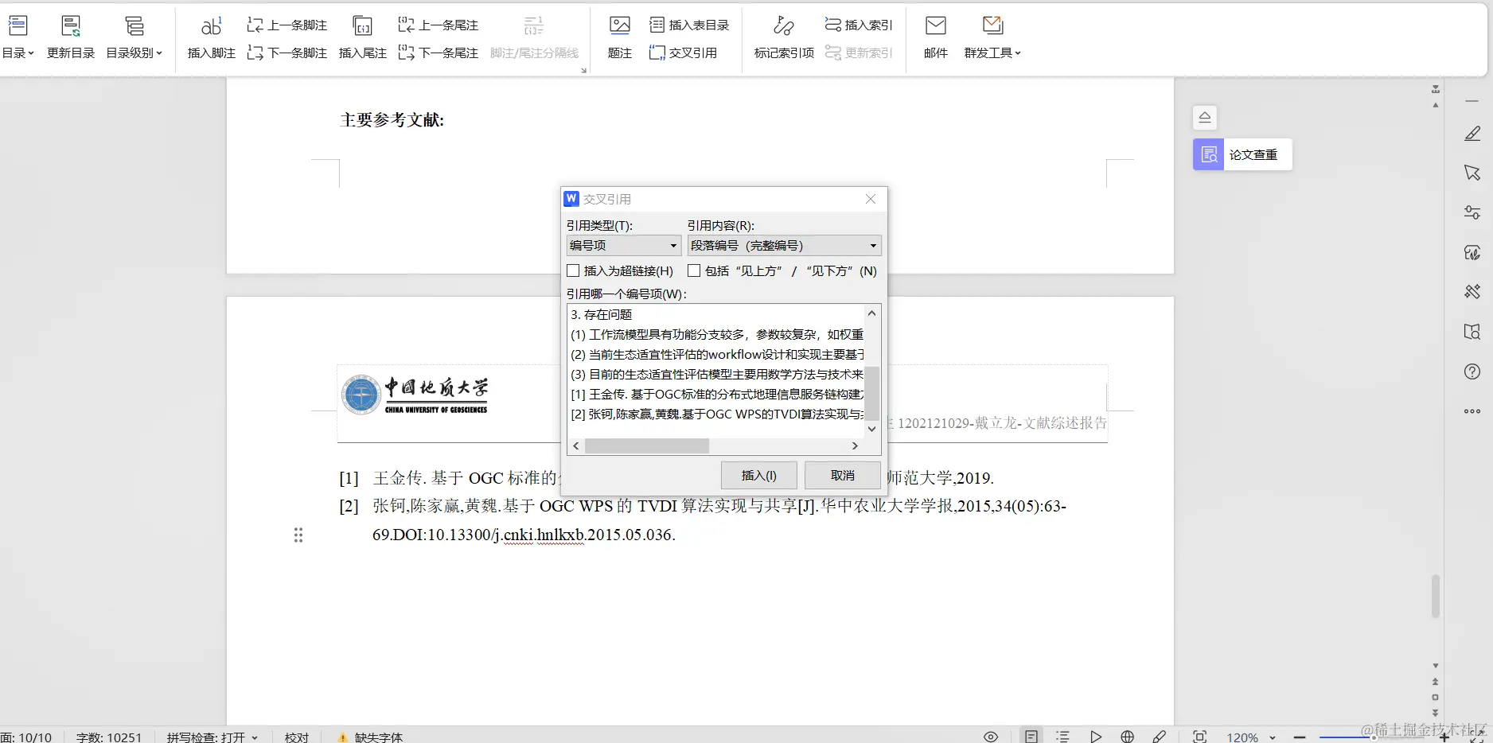Screen dimensions: 1493x743
Task: Check the 包括见上方见下方 option
Action: point(693,270)
